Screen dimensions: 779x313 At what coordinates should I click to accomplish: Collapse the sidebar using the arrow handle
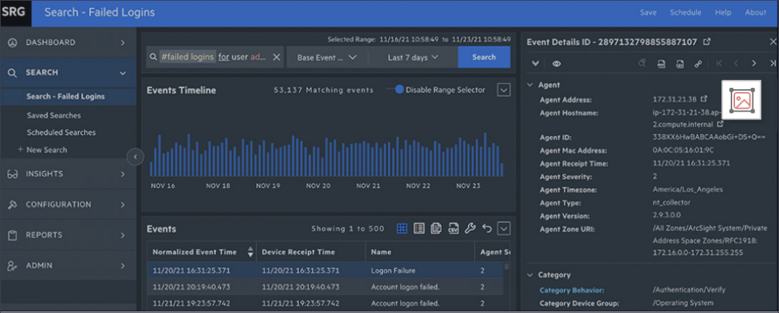click(x=135, y=157)
